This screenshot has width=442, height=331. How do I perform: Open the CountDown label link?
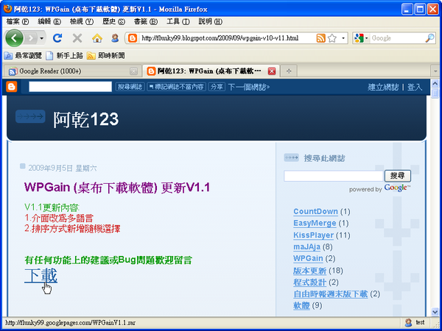point(315,211)
